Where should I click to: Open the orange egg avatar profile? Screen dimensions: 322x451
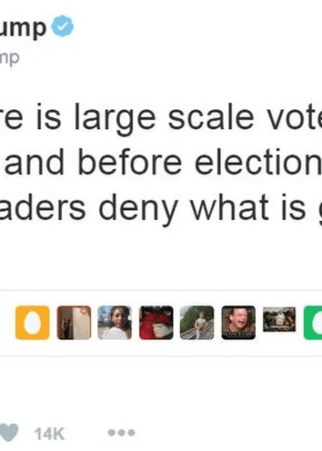coord(32,322)
